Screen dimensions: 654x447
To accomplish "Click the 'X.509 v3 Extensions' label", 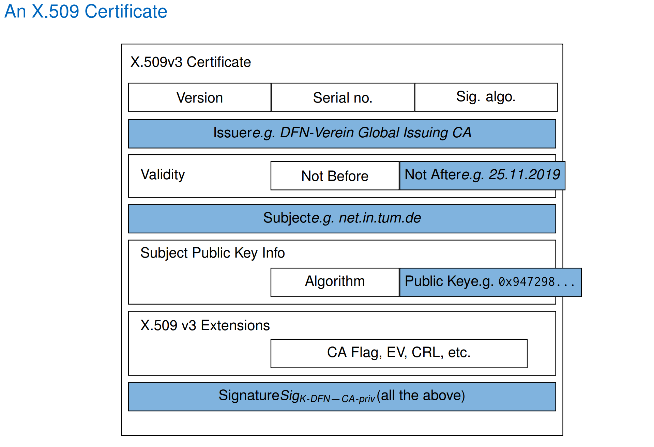I will (205, 325).
